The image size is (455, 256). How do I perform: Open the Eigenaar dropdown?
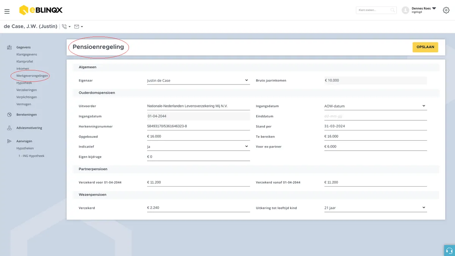(x=198, y=80)
